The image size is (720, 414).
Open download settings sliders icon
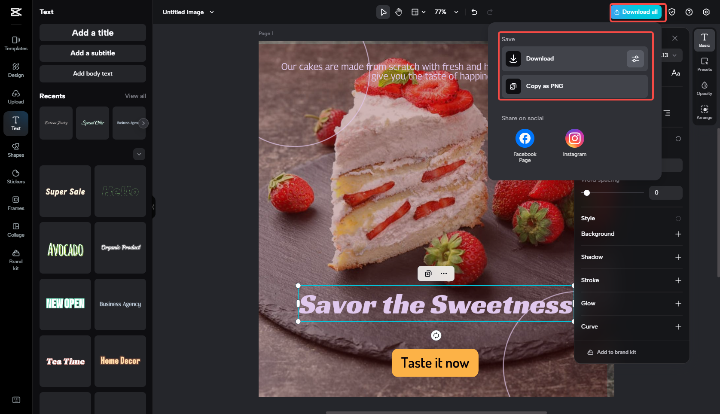[635, 59]
